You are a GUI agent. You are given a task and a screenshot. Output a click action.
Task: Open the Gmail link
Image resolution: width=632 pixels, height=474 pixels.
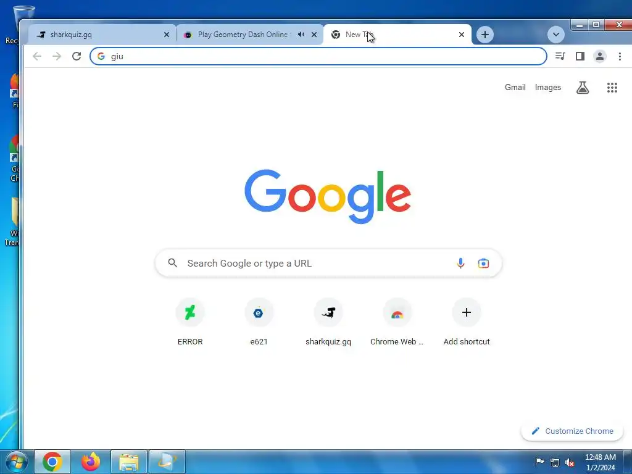(x=515, y=88)
